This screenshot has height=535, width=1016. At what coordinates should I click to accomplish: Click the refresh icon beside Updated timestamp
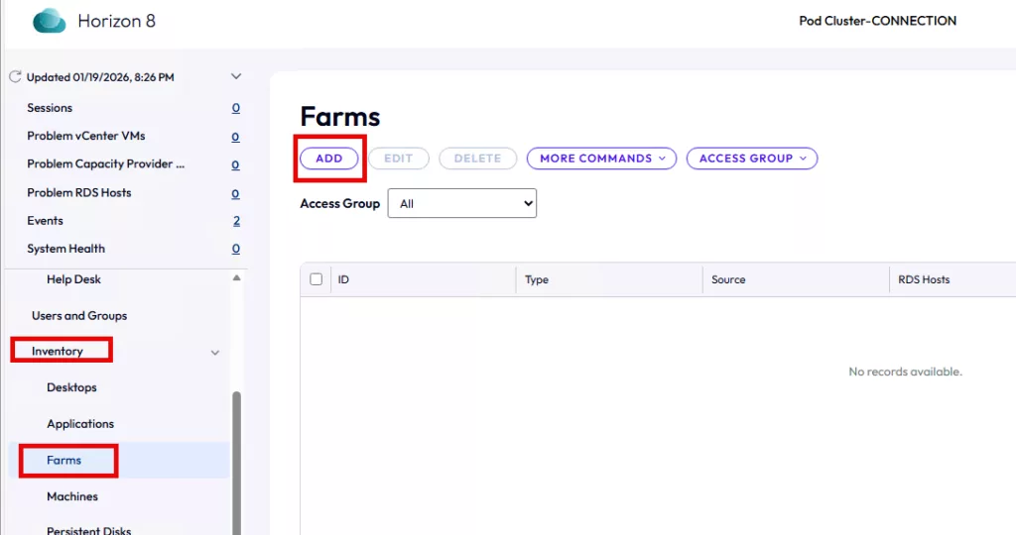[15, 76]
